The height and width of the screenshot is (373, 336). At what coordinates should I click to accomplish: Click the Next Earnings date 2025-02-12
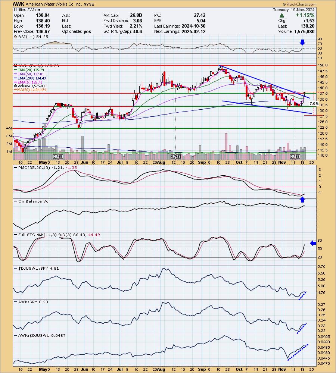[x=193, y=32]
